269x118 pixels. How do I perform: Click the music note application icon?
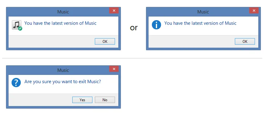coord(16,25)
